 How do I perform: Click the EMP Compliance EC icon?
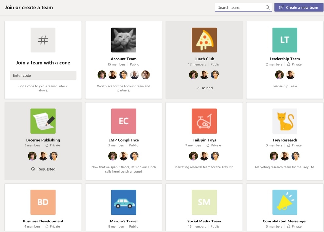pos(124,121)
